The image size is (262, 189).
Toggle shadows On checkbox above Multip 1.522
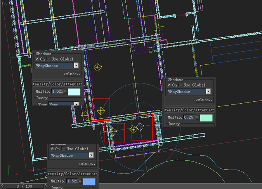click(x=52, y=149)
